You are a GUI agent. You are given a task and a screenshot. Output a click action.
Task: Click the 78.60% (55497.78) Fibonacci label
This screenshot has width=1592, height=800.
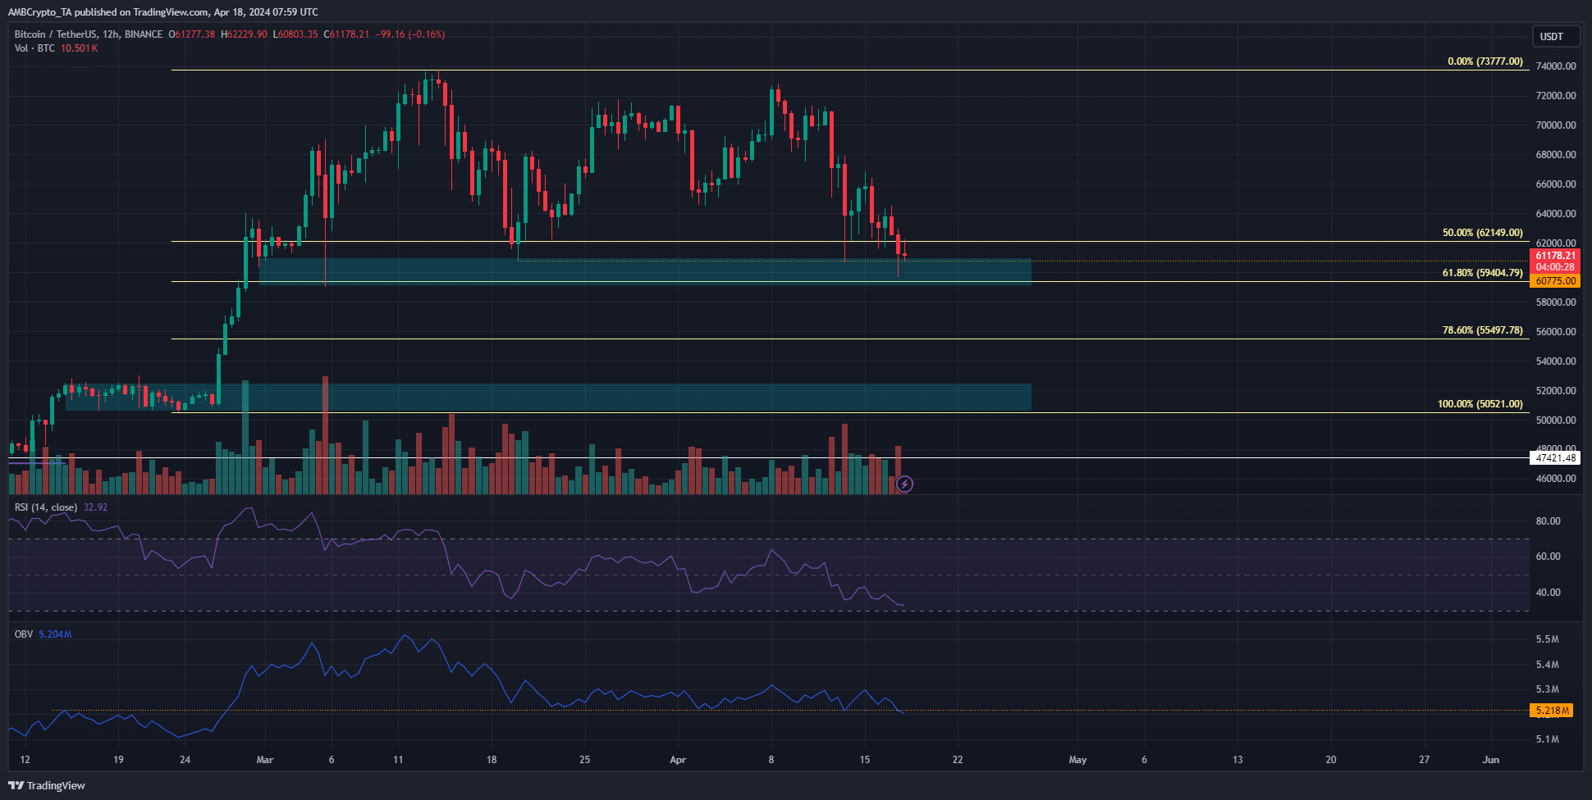click(1482, 330)
